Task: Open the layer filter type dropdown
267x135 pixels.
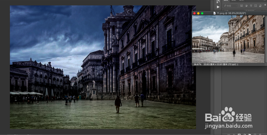Action: point(230,6)
